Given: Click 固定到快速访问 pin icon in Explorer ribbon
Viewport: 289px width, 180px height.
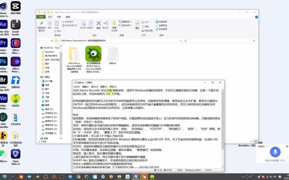Looking at the screenshot, I should pyautogui.click(x=42, y=23).
